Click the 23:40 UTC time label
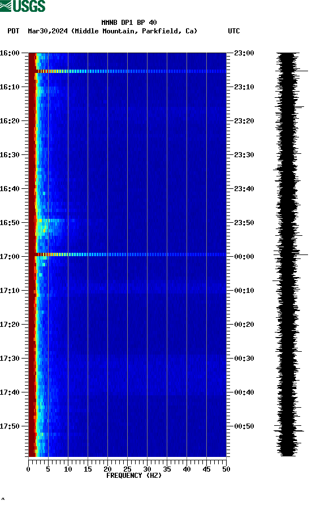The width and height of the screenshot is (312, 505). point(244,189)
